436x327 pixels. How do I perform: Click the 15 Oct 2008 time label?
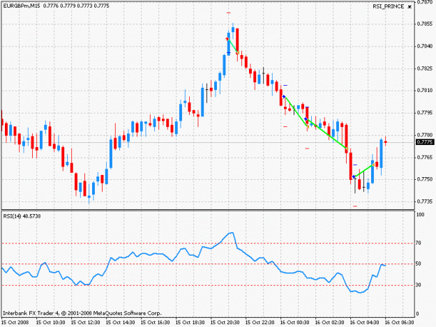tap(15, 323)
